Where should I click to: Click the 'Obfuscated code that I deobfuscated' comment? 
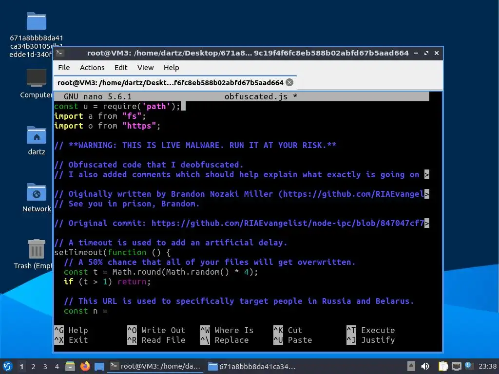[x=149, y=165]
